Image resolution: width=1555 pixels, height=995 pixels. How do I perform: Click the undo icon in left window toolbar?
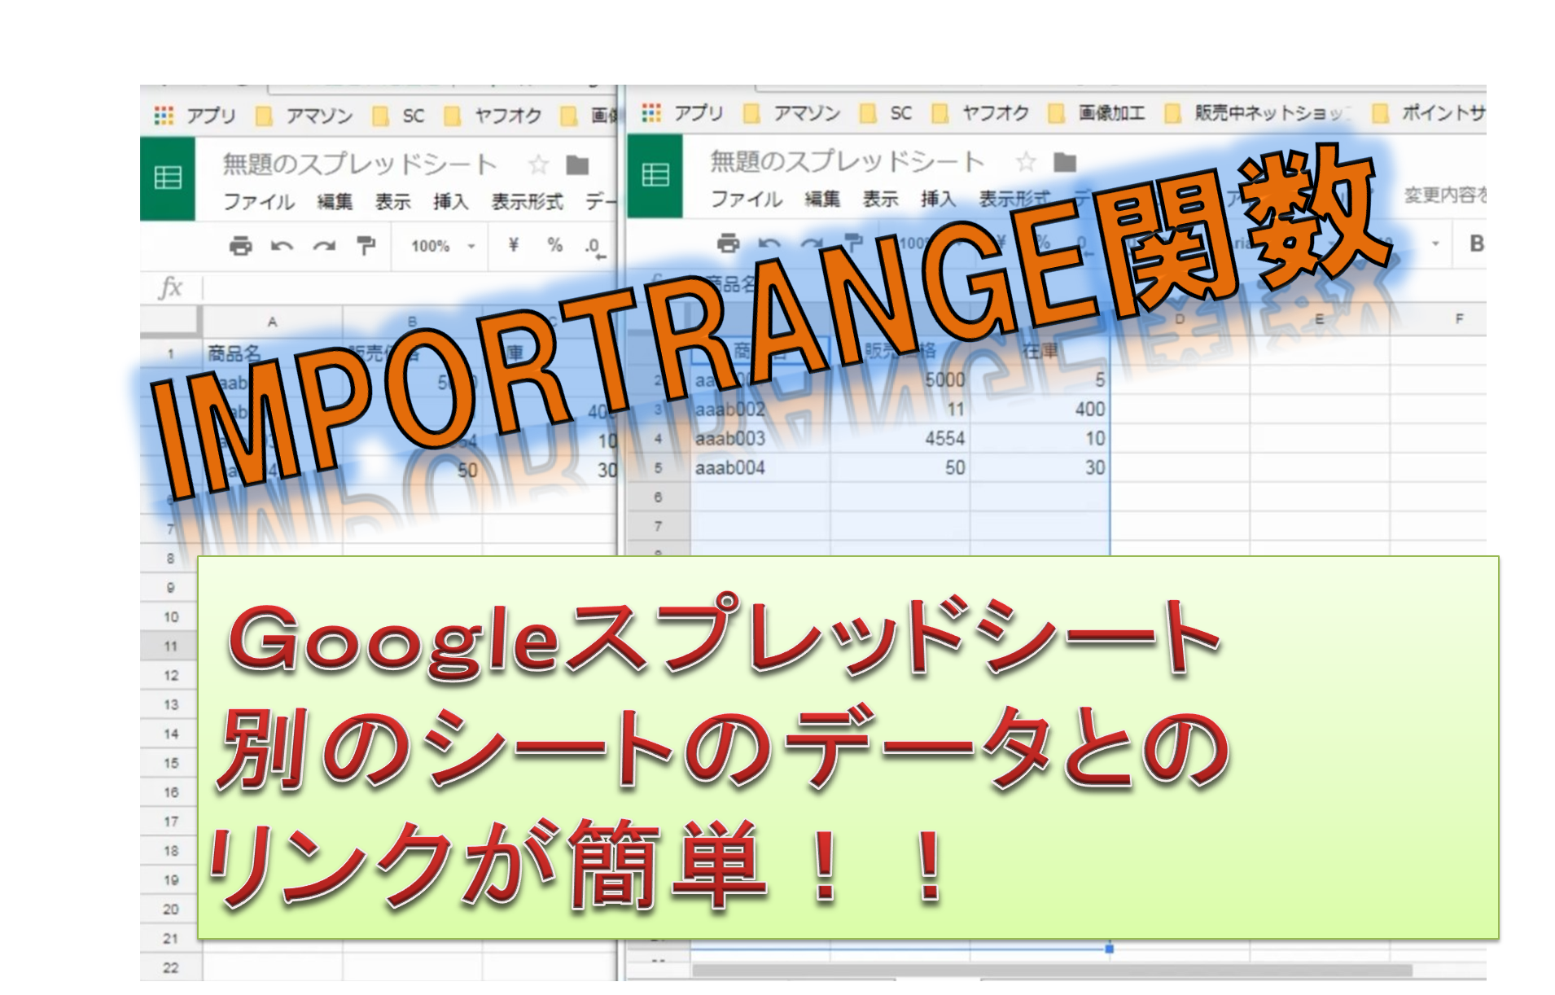(282, 245)
